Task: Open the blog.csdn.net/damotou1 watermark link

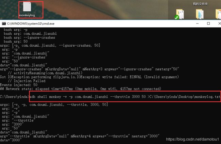Action: pos(192,139)
